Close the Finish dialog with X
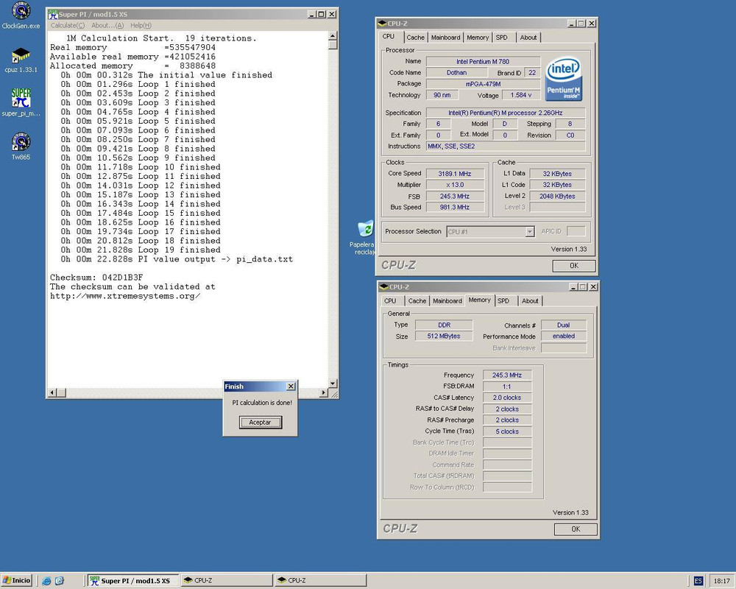 click(x=291, y=386)
